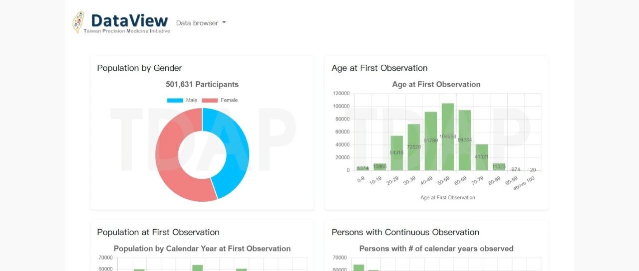Click the Age at First Observation card heading
Image resolution: width=639 pixels, height=271 pixels.
tap(379, 68)
